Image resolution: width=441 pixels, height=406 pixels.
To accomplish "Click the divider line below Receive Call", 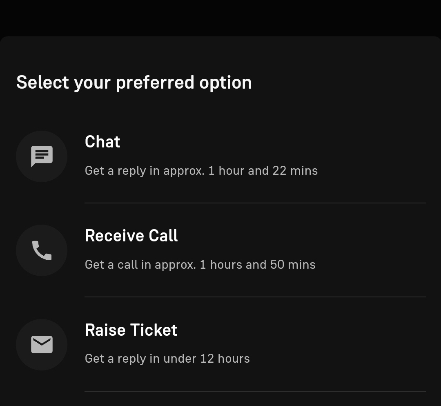I will click(x=255, y=297).
